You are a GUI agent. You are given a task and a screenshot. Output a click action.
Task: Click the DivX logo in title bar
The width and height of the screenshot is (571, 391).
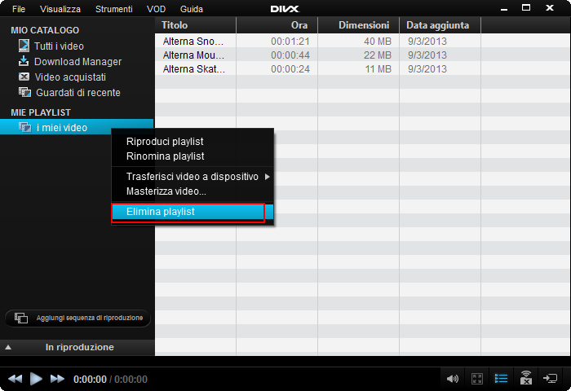285,9
